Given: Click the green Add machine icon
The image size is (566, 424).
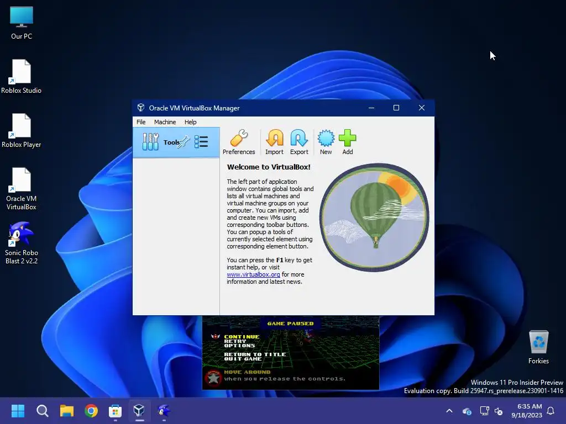Looking at the screenshot, I should [348, 142].
